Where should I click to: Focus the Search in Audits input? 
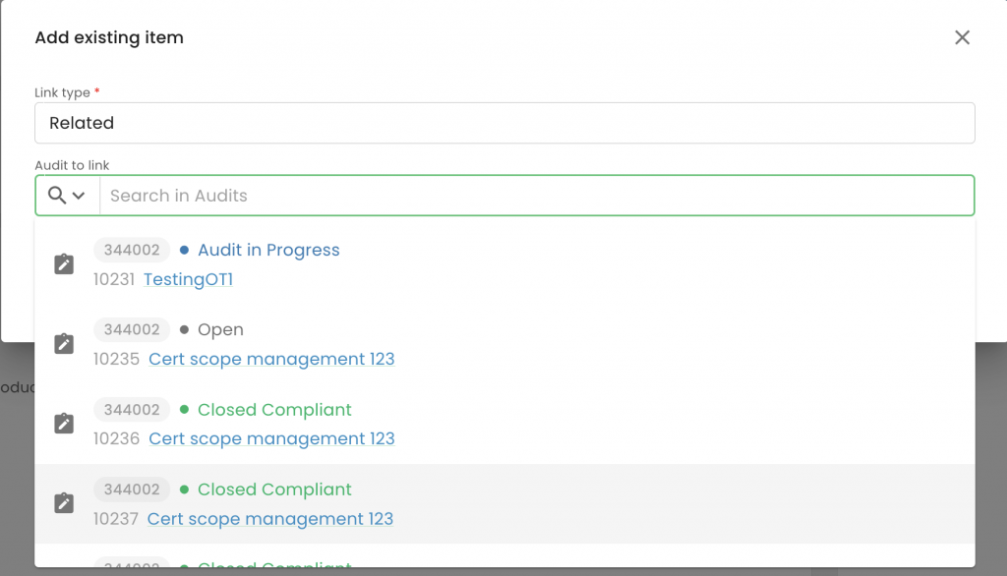point(536,196)
